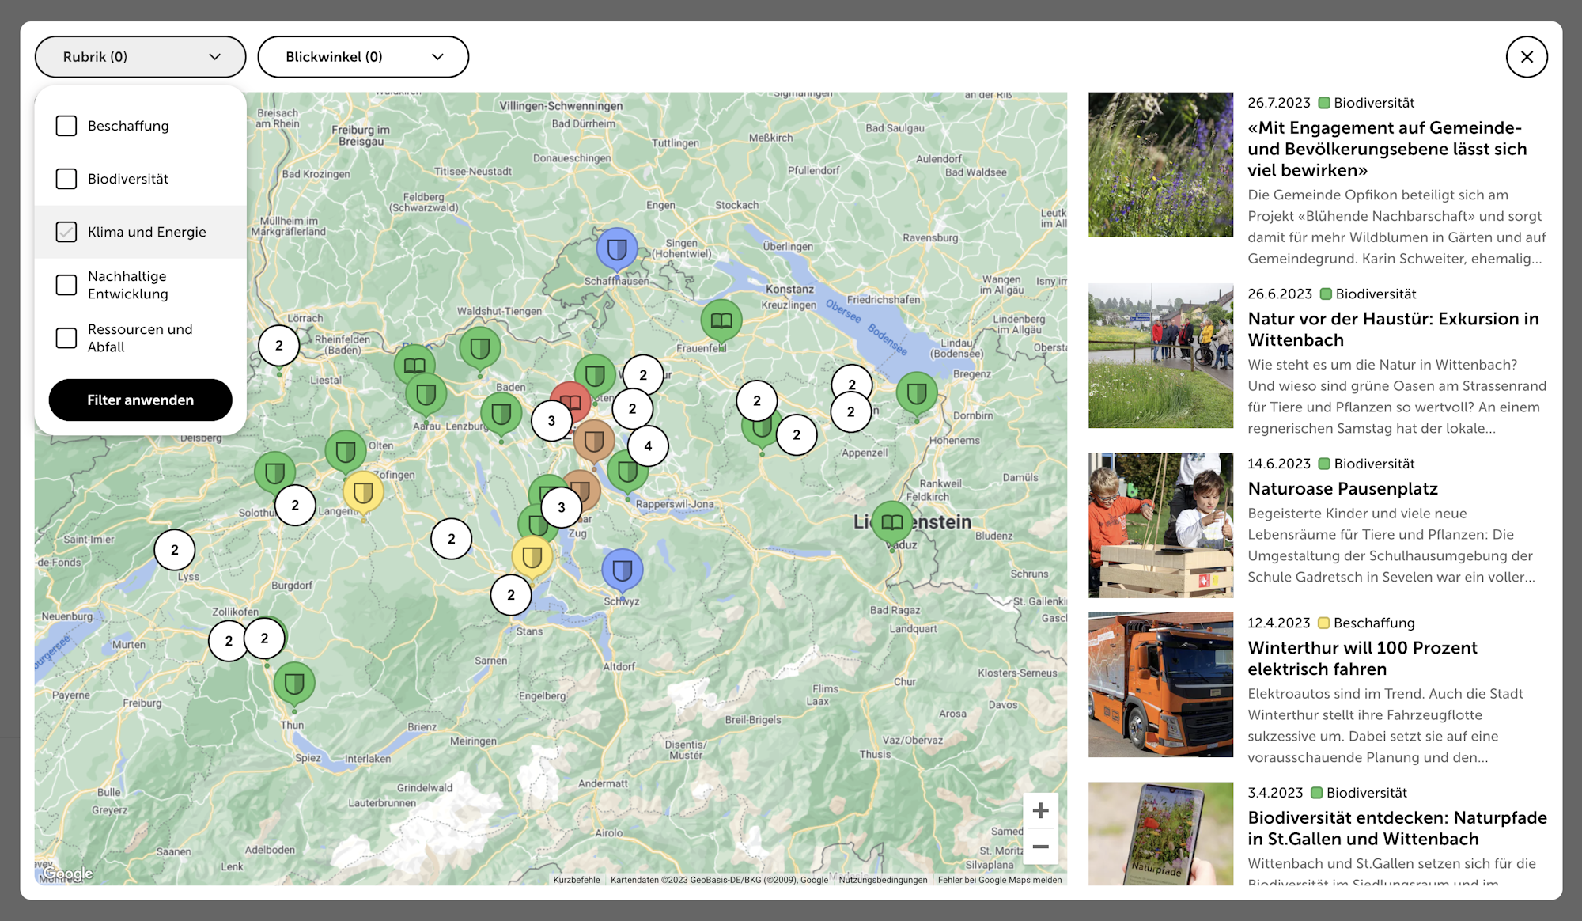The image size is (1582, 921).
Task: Click the green shield marker near Dornbirn
Action: [x=917, y=393]
